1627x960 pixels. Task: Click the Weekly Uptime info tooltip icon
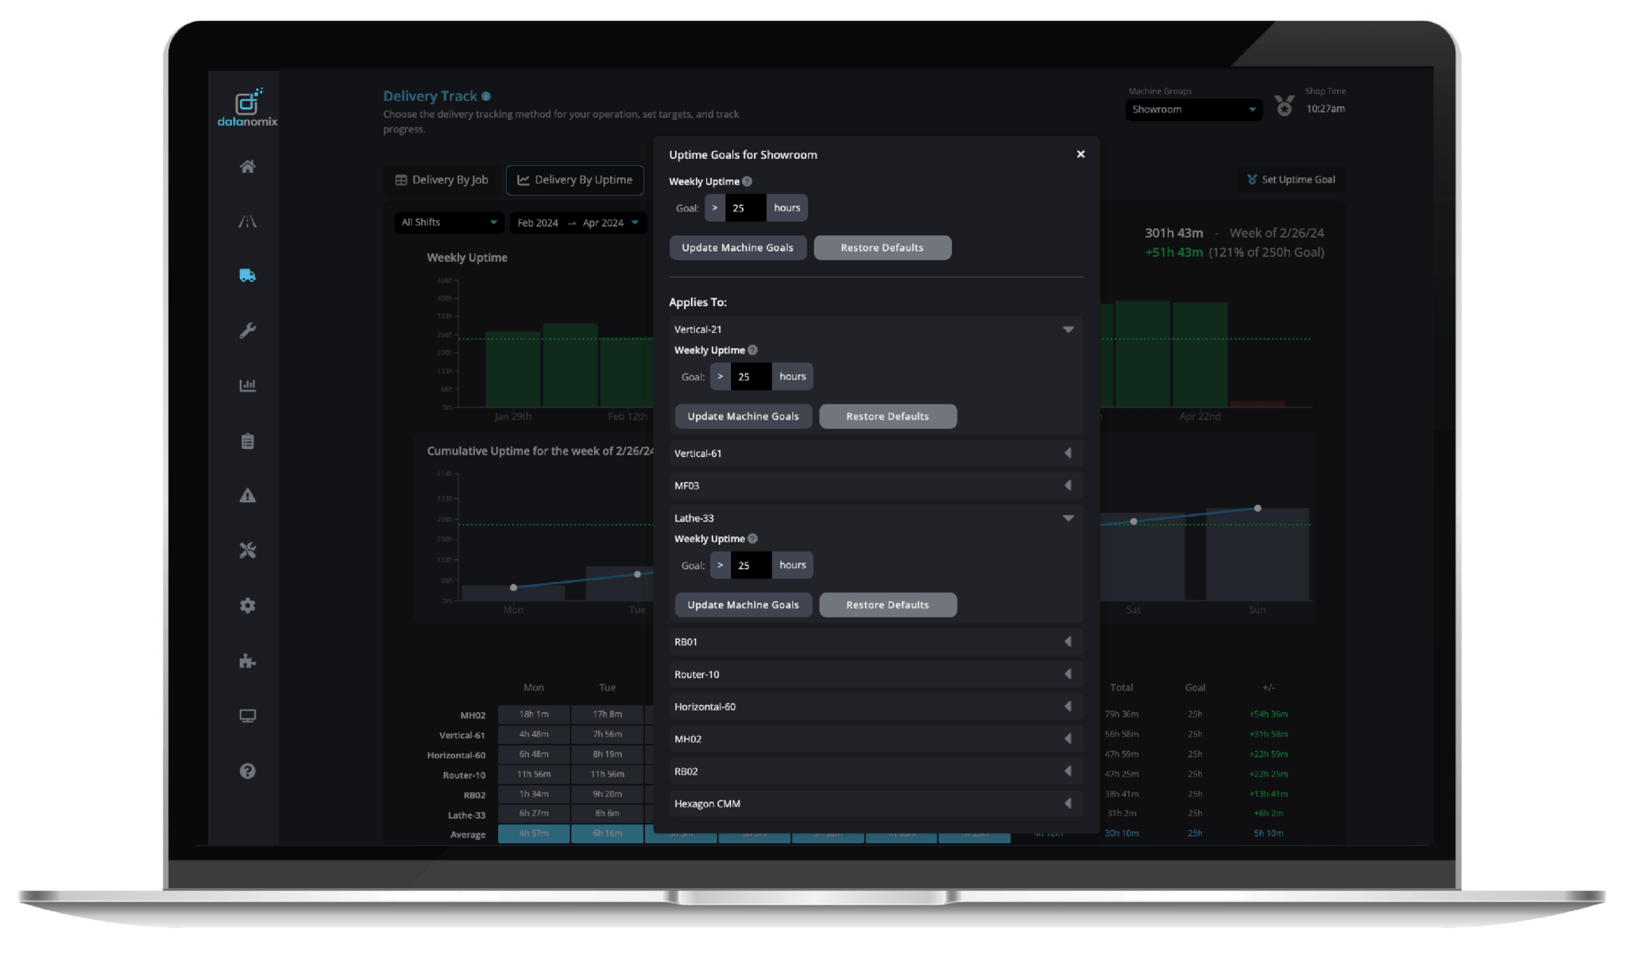(x=746, y=181)
